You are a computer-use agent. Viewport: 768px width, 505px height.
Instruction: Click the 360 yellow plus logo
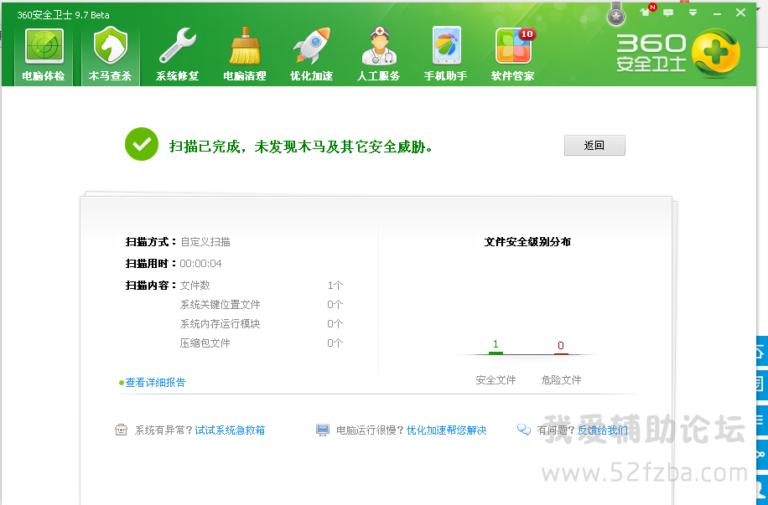pyautogui.click(x=715, y=53)
